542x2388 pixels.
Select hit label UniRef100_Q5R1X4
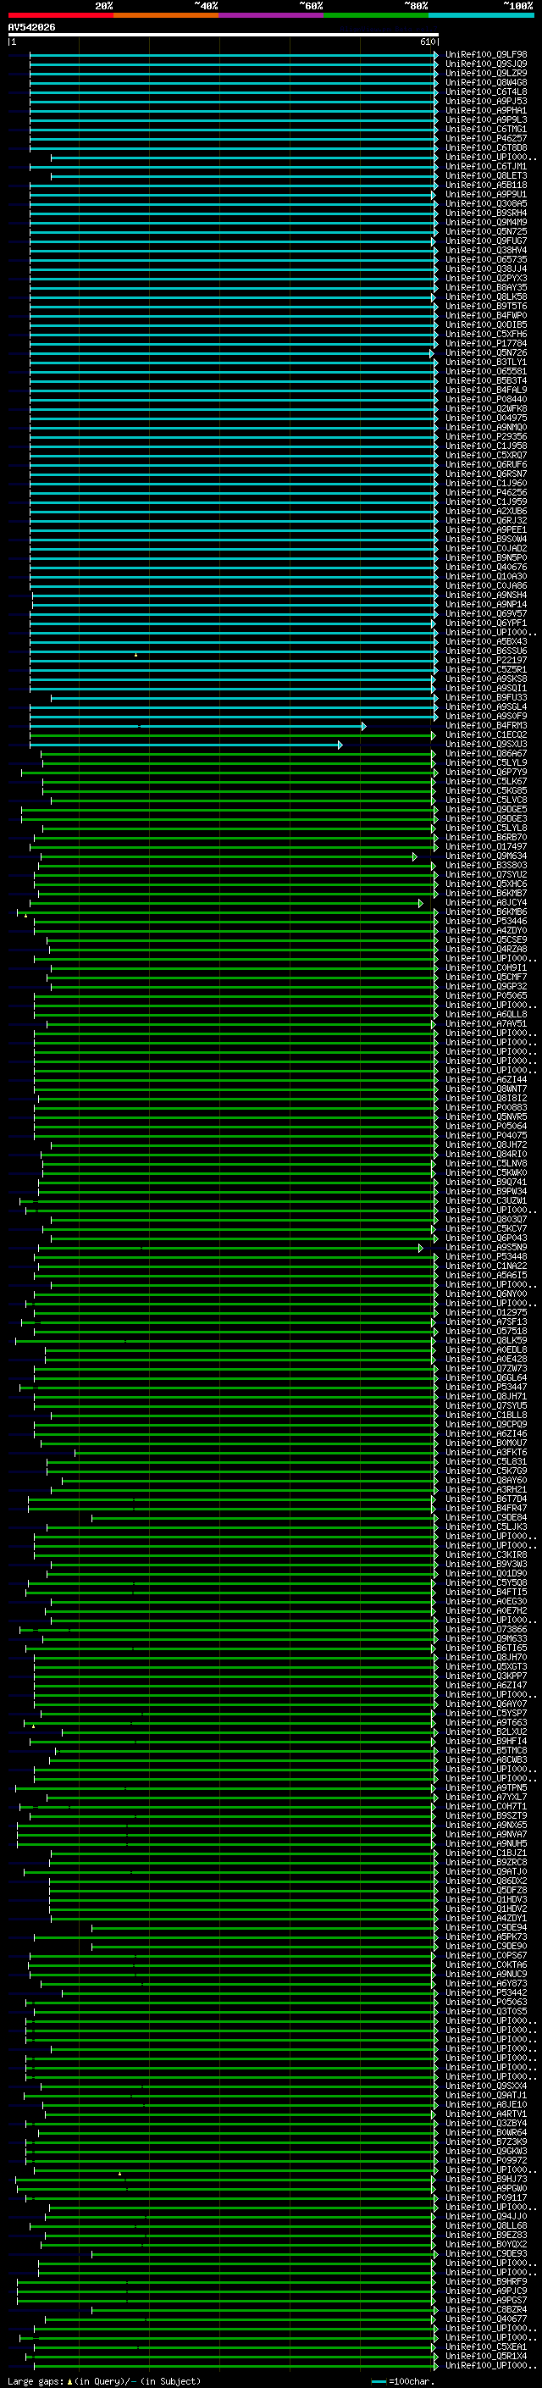(486, 2358)
